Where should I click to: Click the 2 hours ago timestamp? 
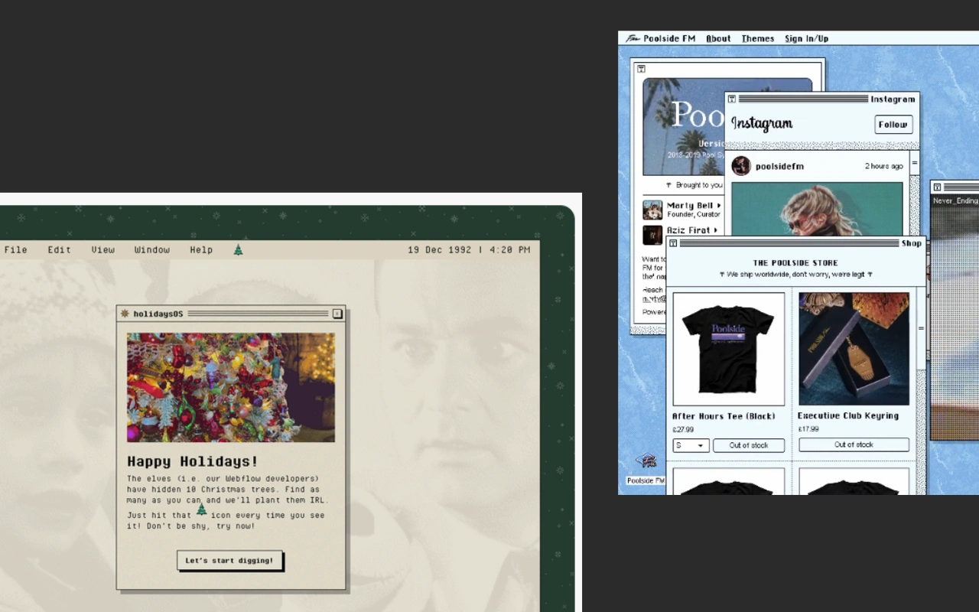click(884, 166)
